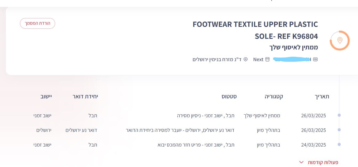This screenshot has height=167, width=358.
Task: Click the "יישוב" locality column header
Action: (46, 97)
